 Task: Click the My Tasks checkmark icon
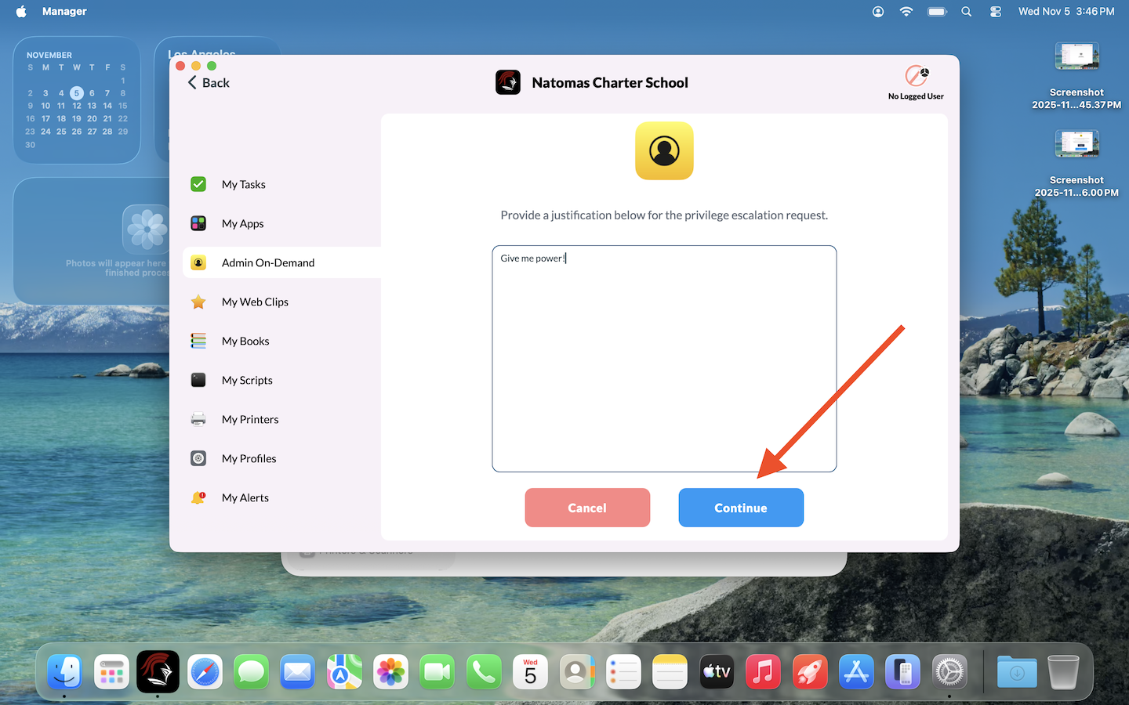(198, 184)
